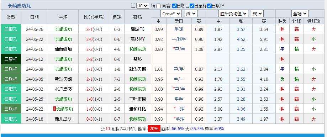Click the 0-3(0-1) score at 鹿儿岛联
This screenshot has width=327, height=137.
[94, 119]
